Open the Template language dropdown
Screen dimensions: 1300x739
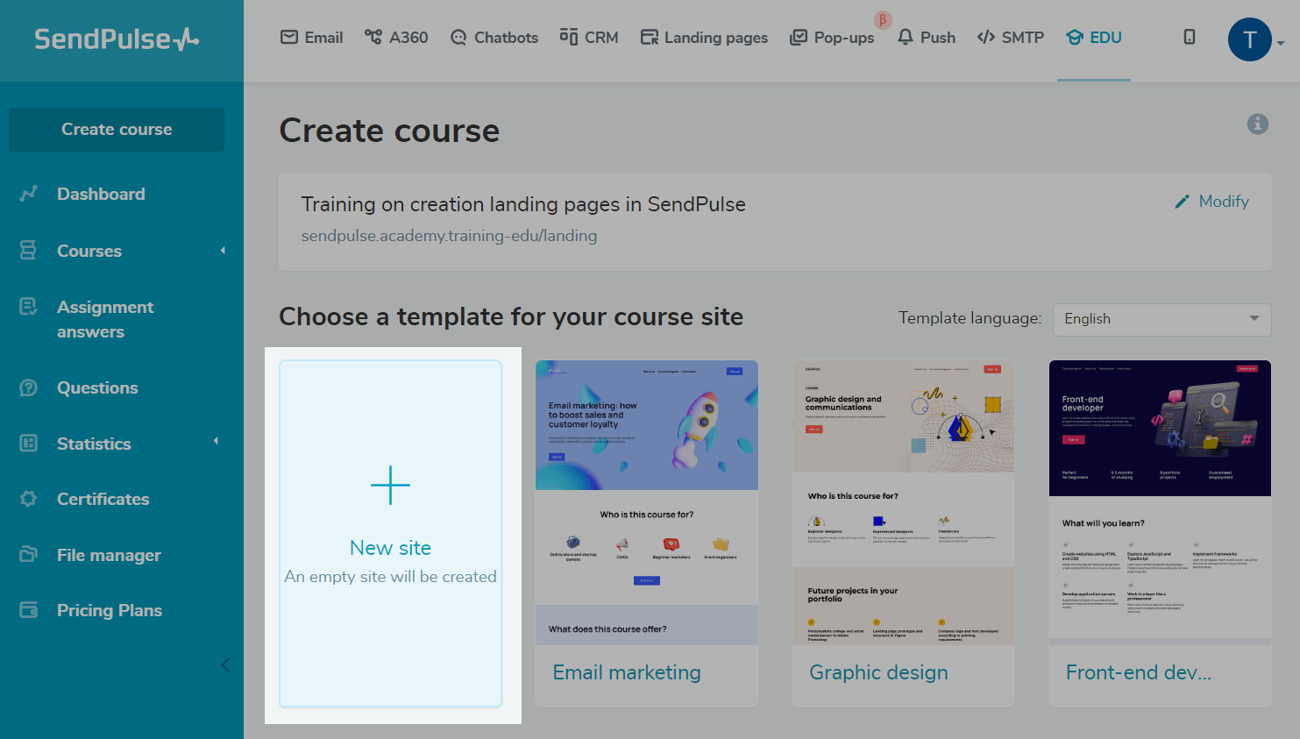(1161, 319)
